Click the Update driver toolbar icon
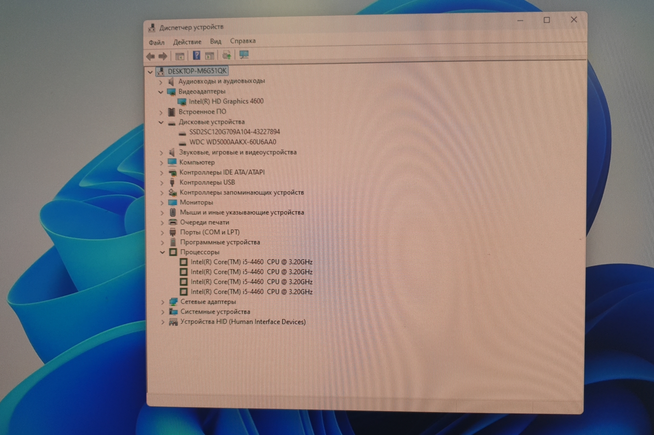Screen dimensions: 654x435 click(x=227, y=55)
